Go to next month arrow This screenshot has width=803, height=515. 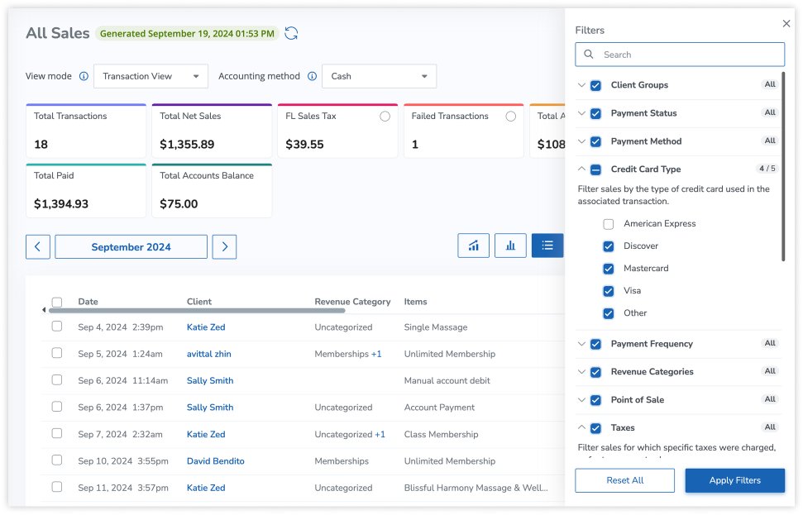pos(224,246)
